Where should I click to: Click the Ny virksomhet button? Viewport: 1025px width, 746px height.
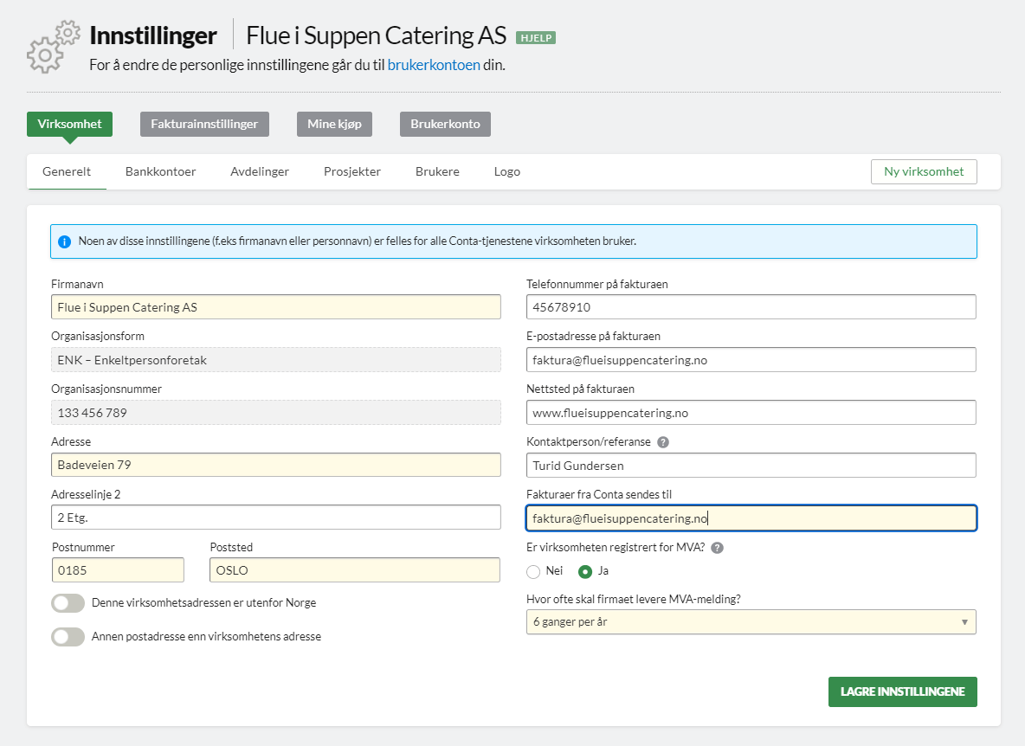(x=924, y=172)
